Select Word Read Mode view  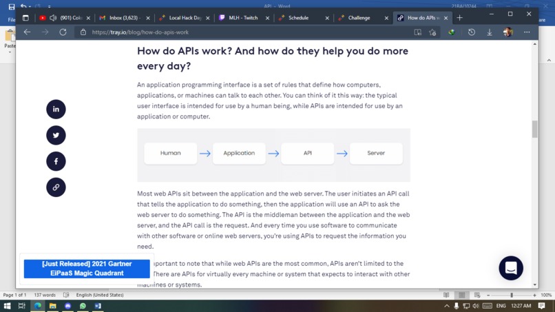point(446,295)
